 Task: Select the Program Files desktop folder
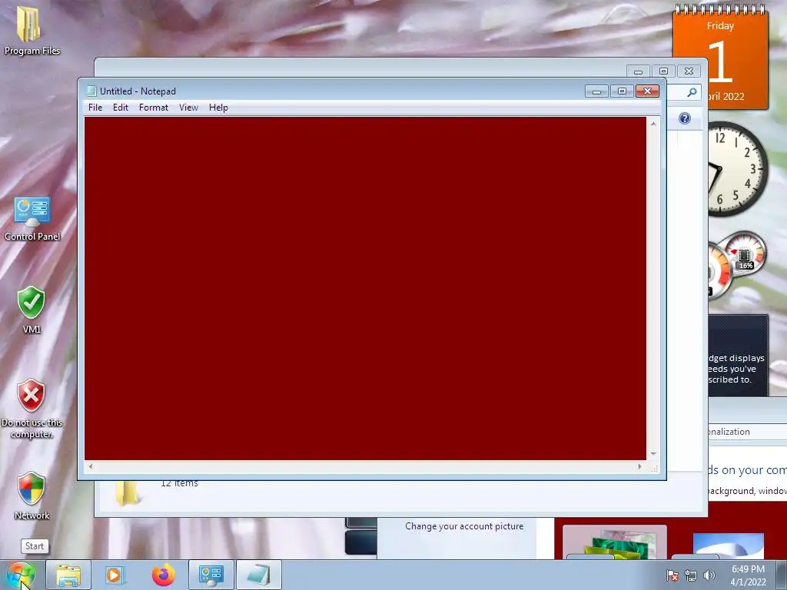coord(32,30)
